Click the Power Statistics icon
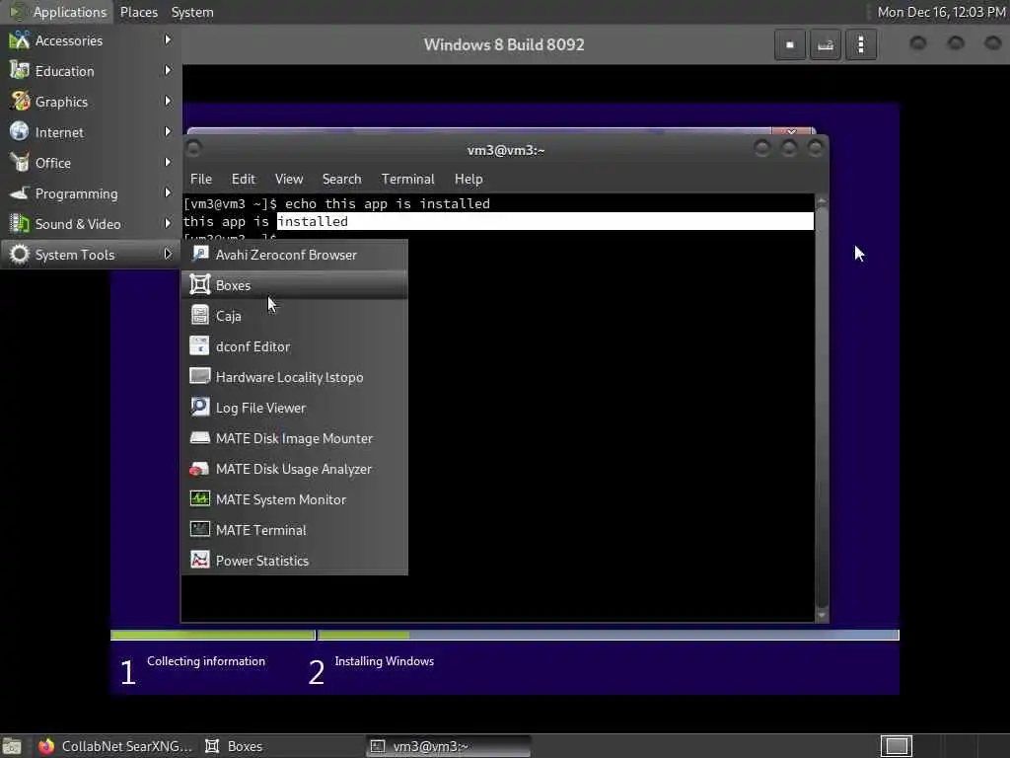 point(199,561)
